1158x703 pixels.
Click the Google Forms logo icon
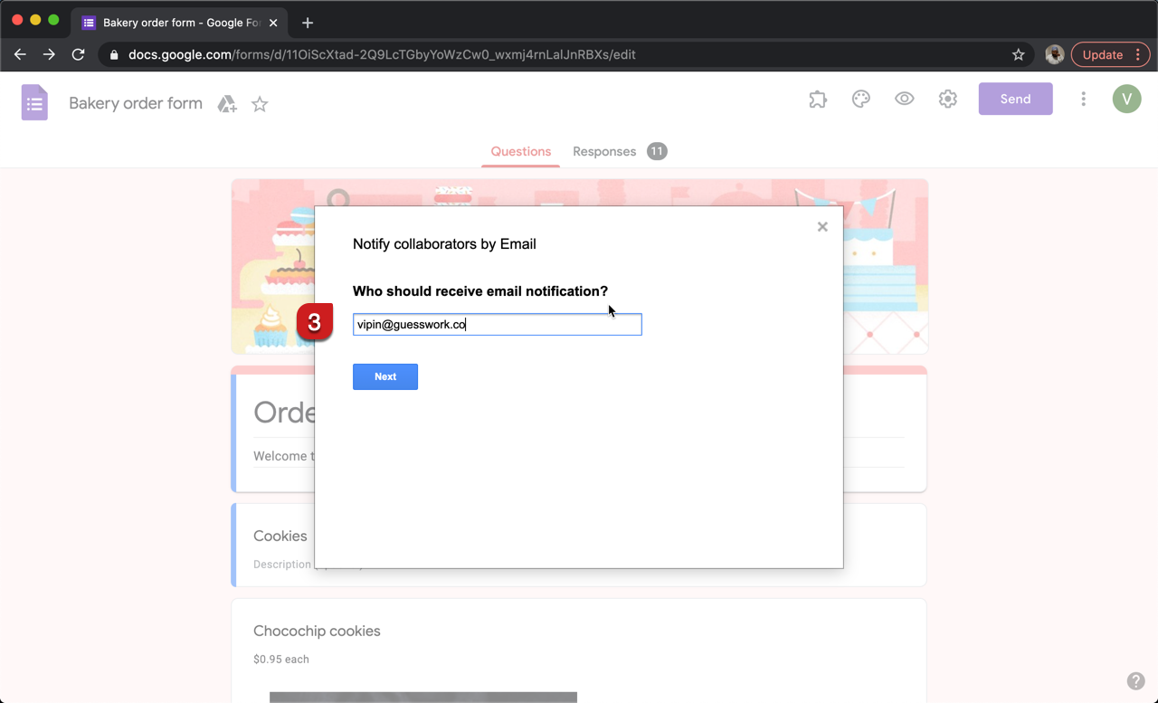click(x=34, y=102)
